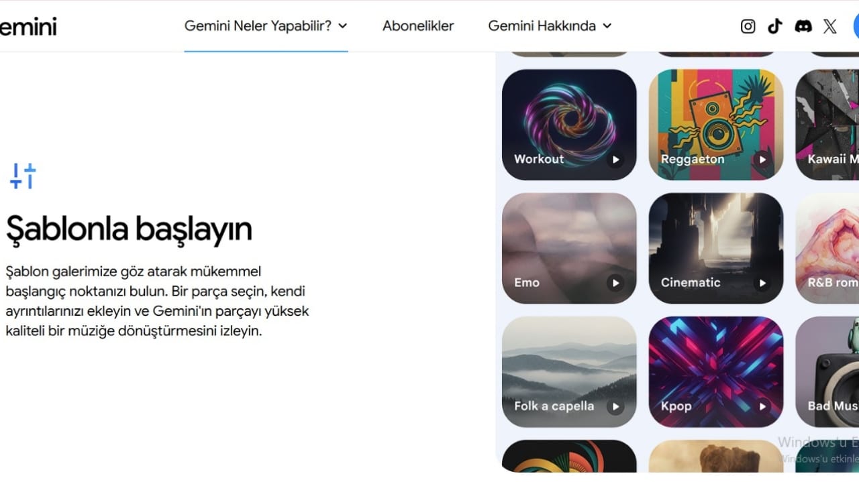Select the R&B romance template thumbnail
Viewport: 859px width, 482px height.
pos(827,248)
